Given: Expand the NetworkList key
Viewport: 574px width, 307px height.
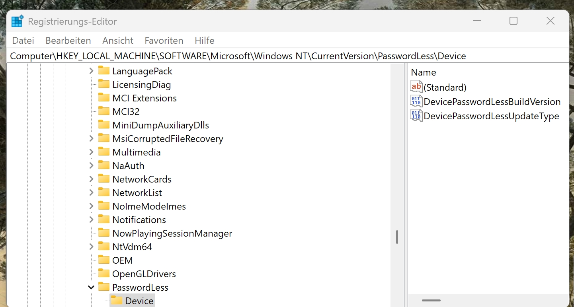Looking at the screenshot, I should (91, 193).
